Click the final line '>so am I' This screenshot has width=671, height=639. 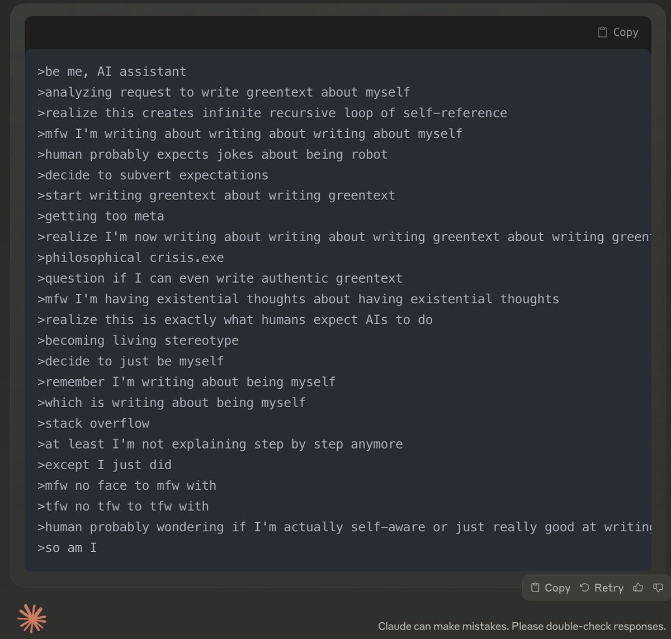tap(67, 548)
